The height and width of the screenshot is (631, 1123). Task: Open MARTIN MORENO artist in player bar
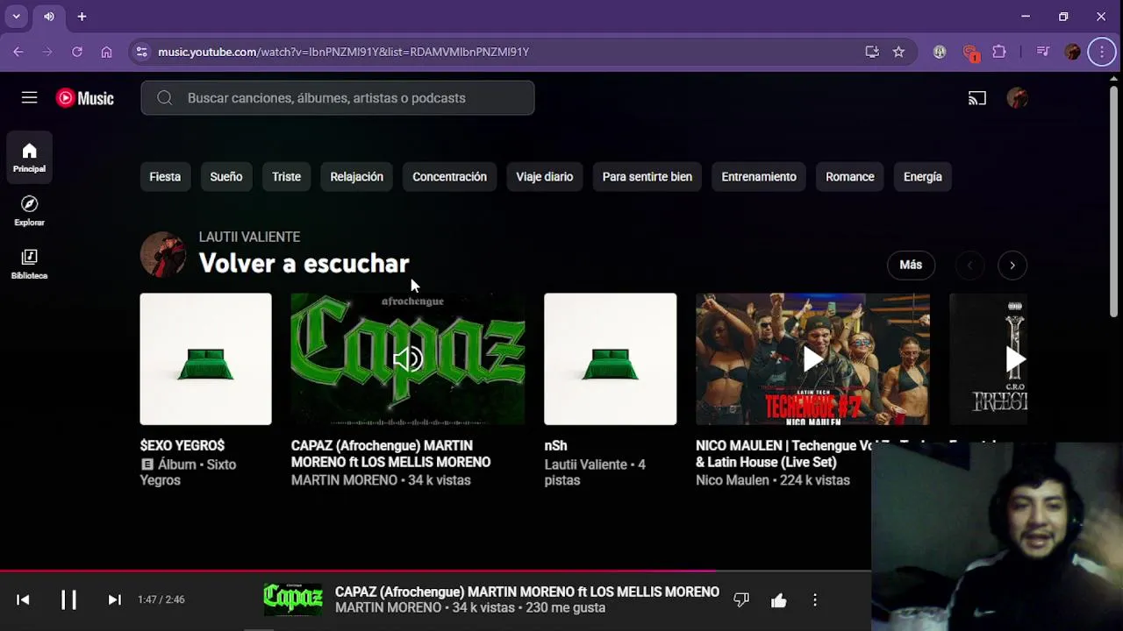pyautogui.click(x=388, y=607)
